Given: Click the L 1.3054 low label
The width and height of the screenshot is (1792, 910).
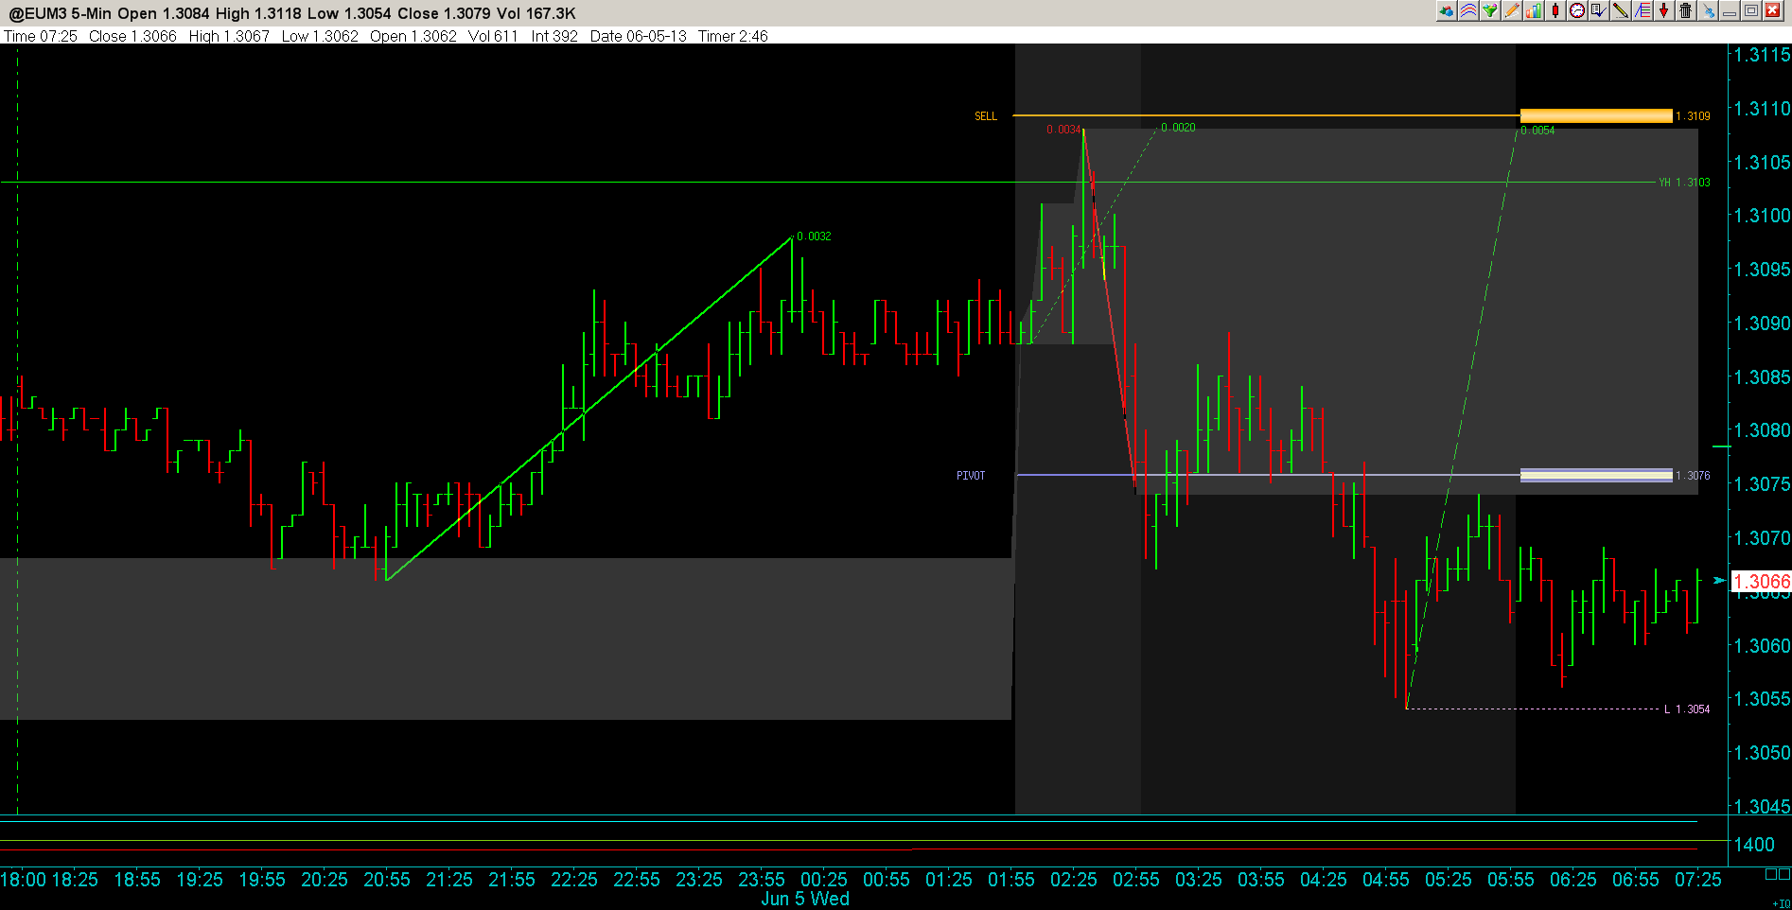Looking at the screenshot, I should pos(1687,709).
